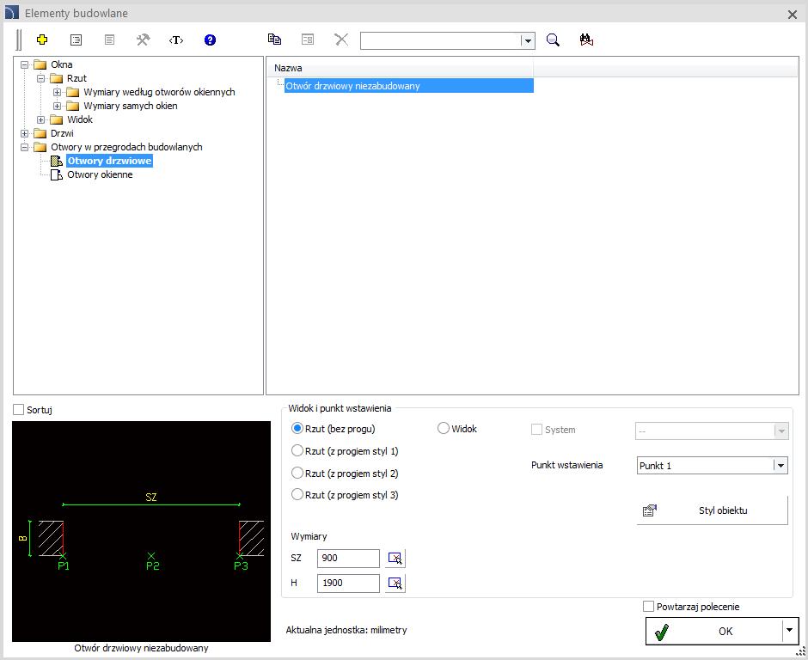Select Otwory w przegrodach budowlanych folder
The height and width of the screenshot is (660, 808).
tap(126, 147)
